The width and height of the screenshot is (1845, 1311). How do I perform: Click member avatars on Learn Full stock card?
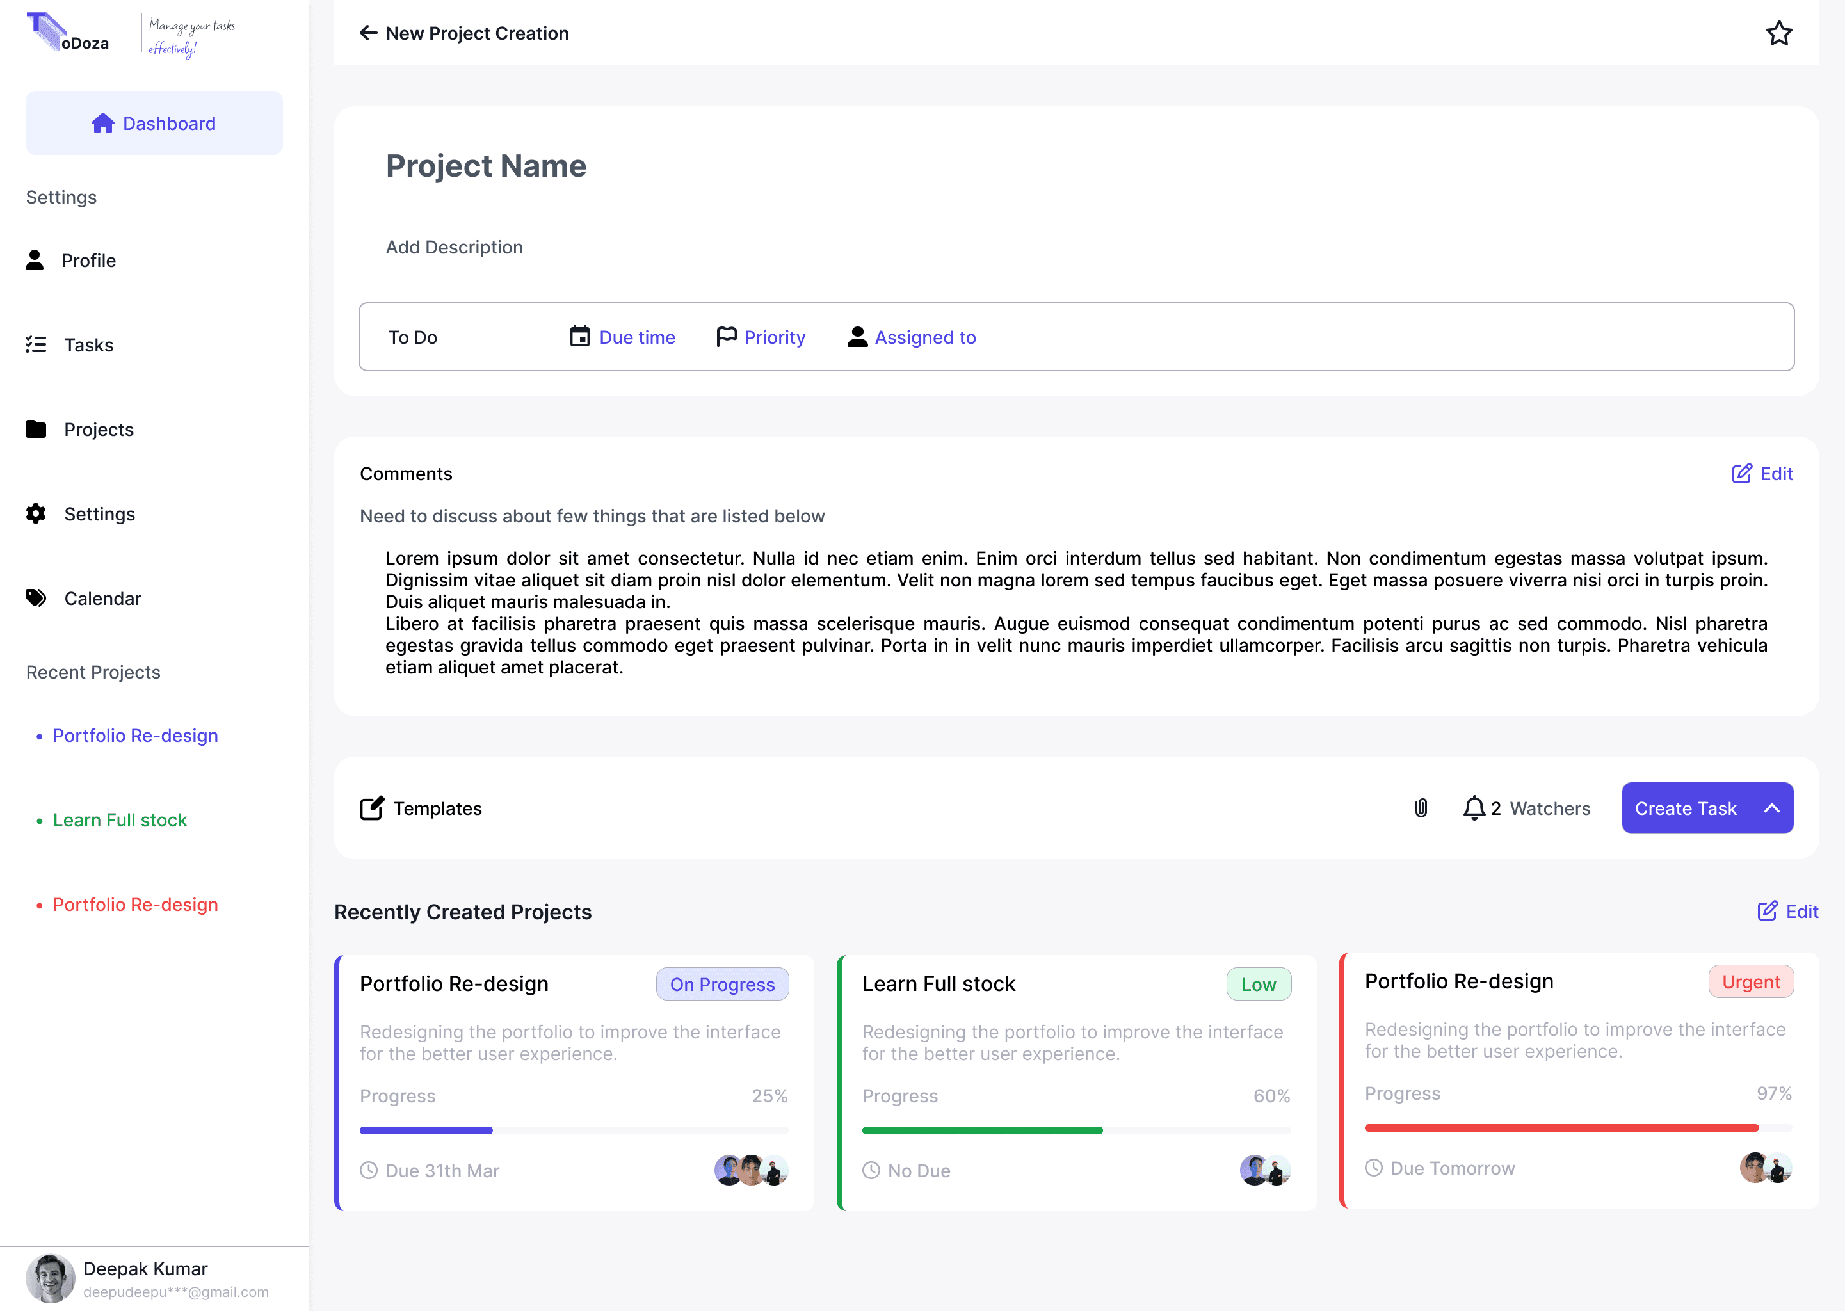1266,1171
